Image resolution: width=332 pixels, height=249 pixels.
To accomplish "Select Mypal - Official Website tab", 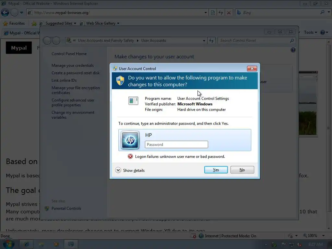I will tap(22, 33).
